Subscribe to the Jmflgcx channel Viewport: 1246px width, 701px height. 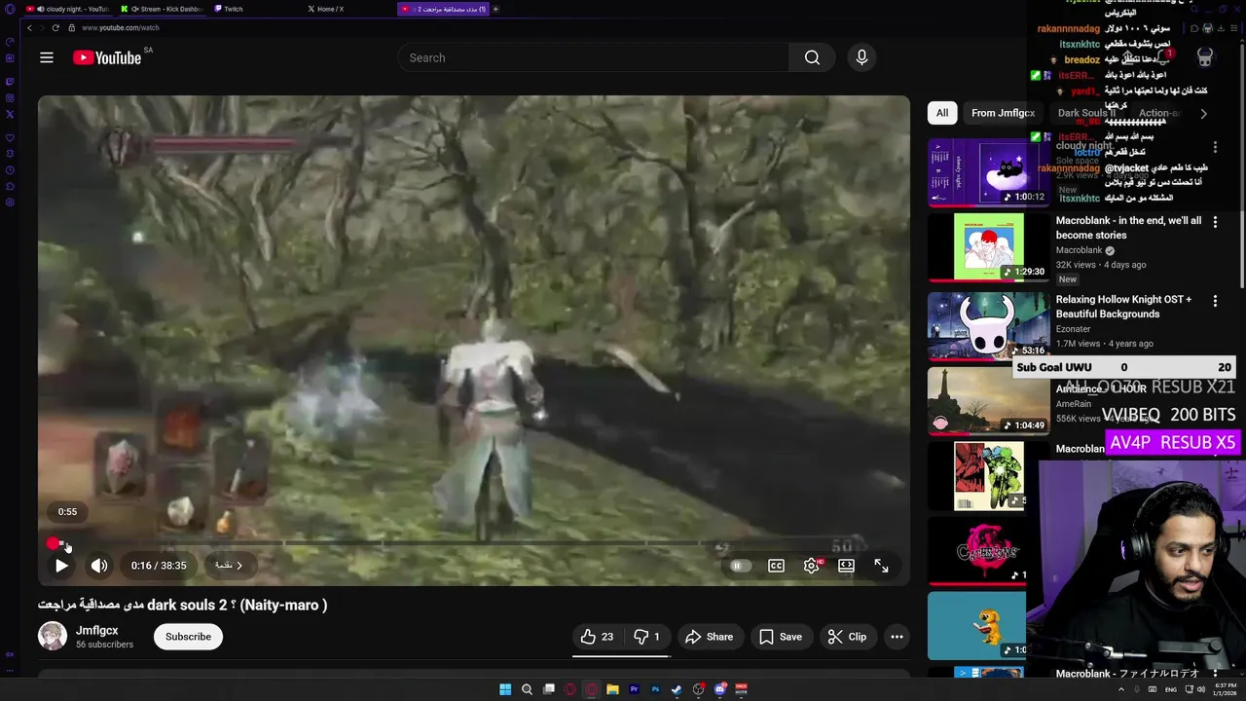[x=188, y=637]
